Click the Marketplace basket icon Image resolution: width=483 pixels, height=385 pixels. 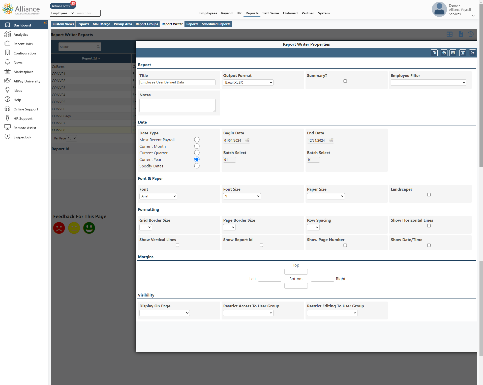[x=8, y=71]
